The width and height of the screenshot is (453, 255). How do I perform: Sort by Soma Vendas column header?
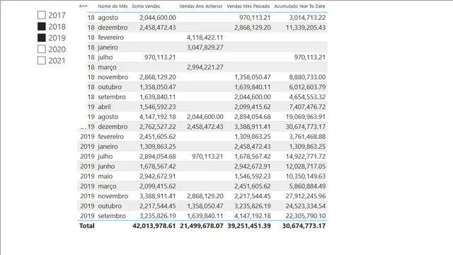pyautogui.click(x=146, y=6)
